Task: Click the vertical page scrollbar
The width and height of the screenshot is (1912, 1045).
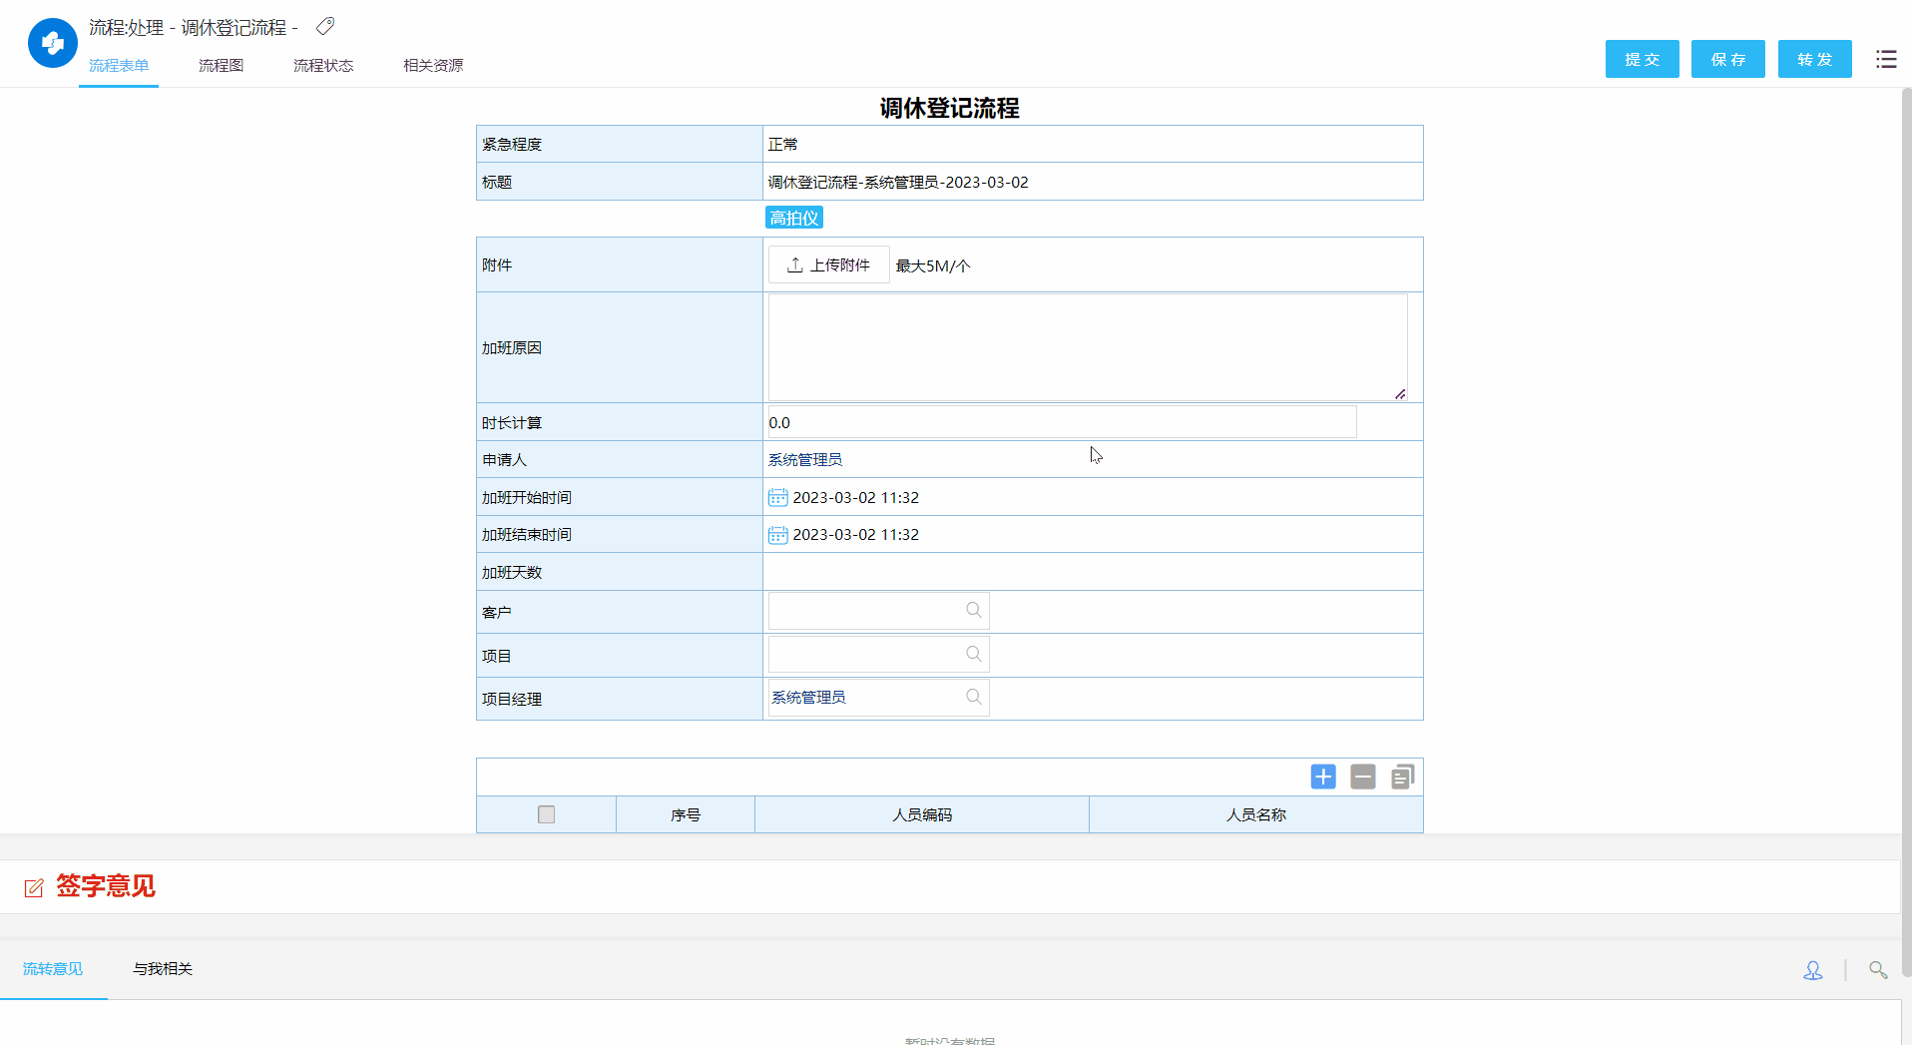Action: point(1906,532)
